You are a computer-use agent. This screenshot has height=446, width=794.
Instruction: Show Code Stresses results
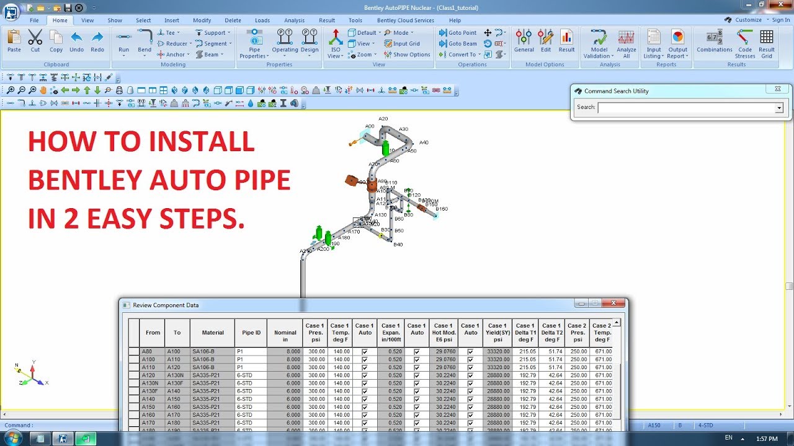click(745, 43)
